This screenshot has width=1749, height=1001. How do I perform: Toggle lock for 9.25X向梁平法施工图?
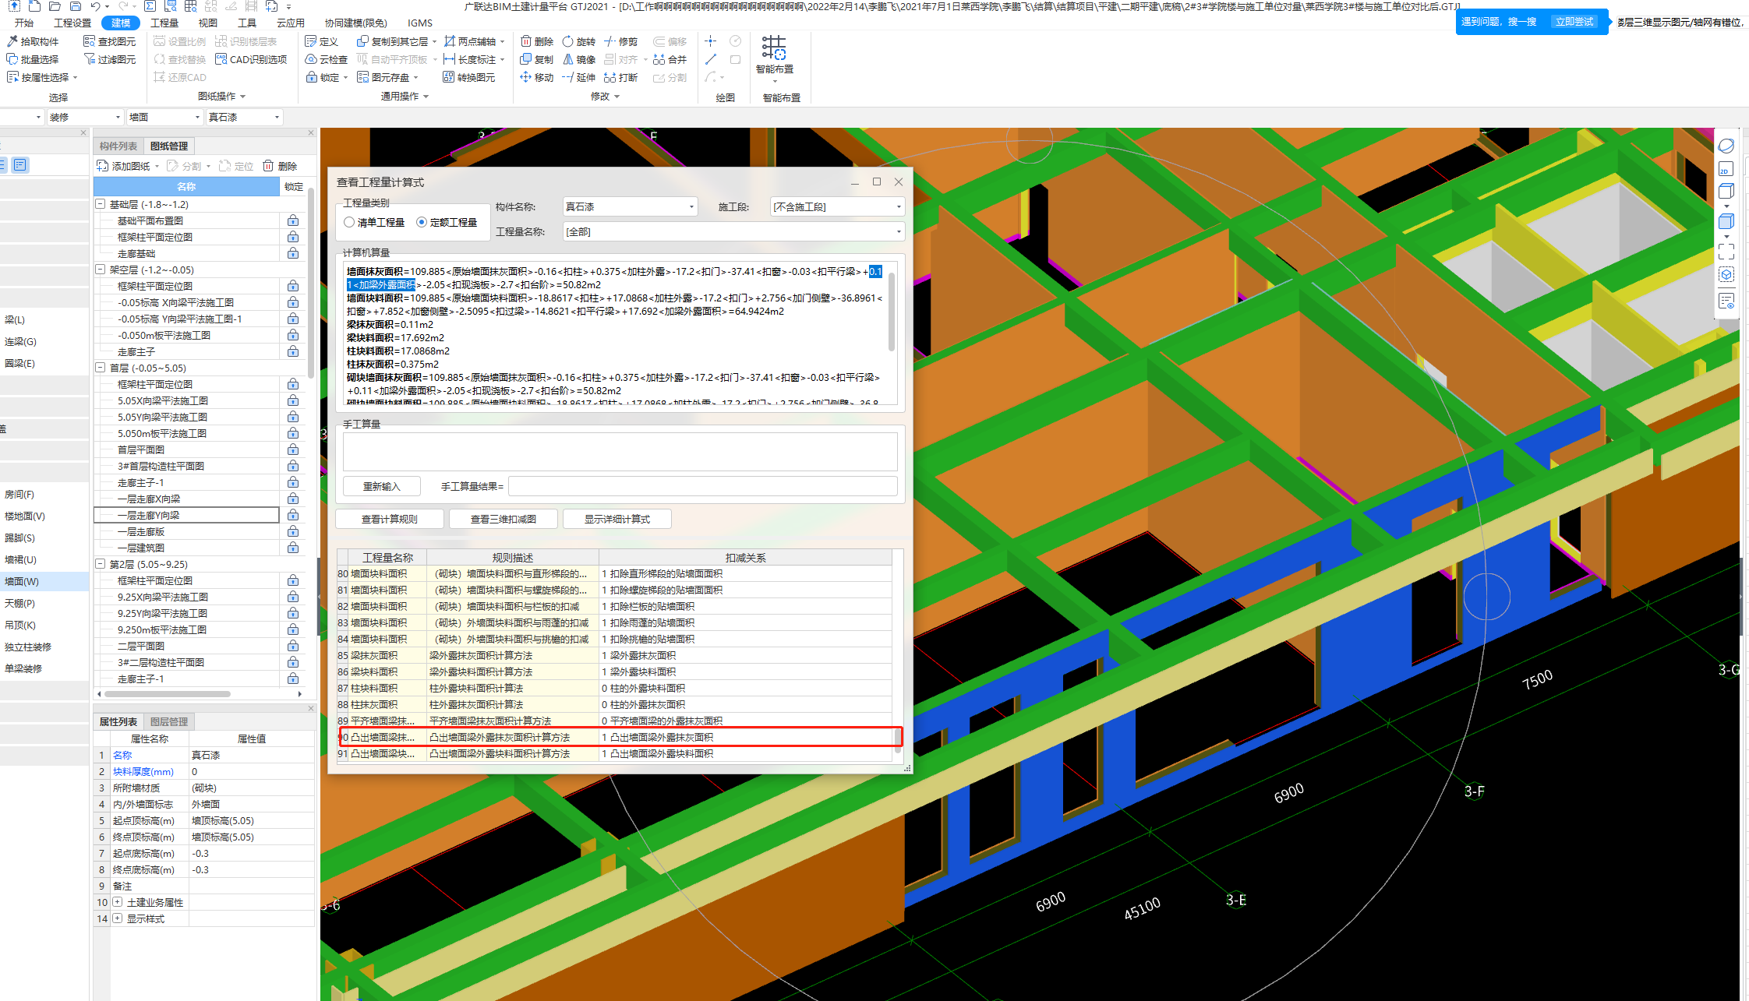click(x=293, y=597)
